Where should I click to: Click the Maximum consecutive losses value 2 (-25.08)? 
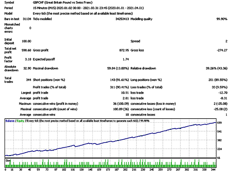point(221,104)
